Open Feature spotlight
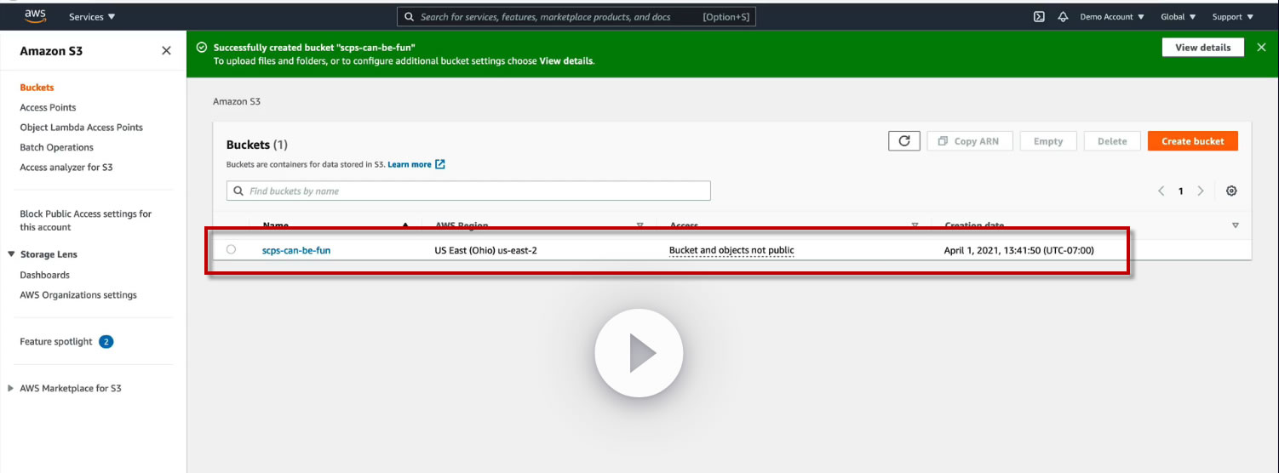Viewport: 1279px width, 473px height. [x=55, y=342]
